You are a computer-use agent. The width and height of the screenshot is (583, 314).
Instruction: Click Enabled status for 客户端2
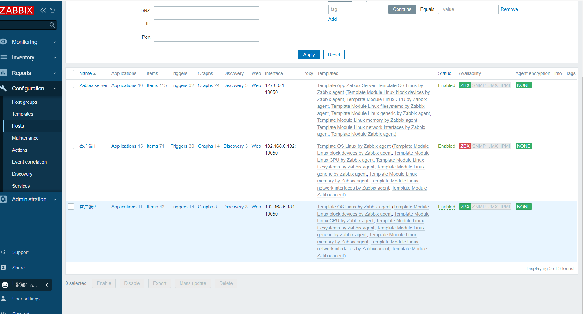click(446, 207)
